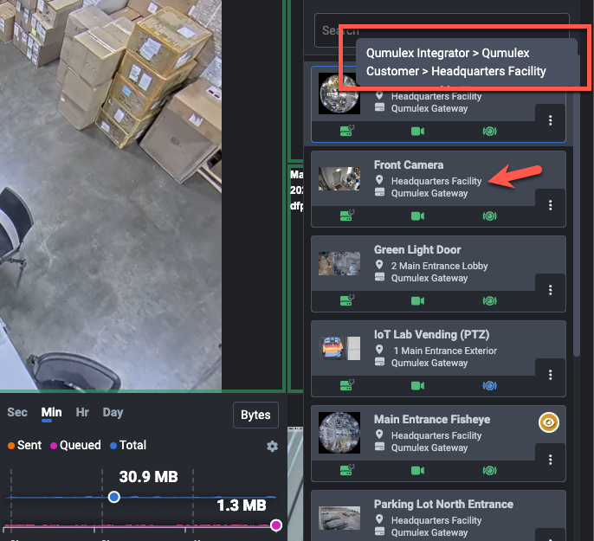Click Parking Lot North Entrance location pin icon
594x541 pixels.
379,519
